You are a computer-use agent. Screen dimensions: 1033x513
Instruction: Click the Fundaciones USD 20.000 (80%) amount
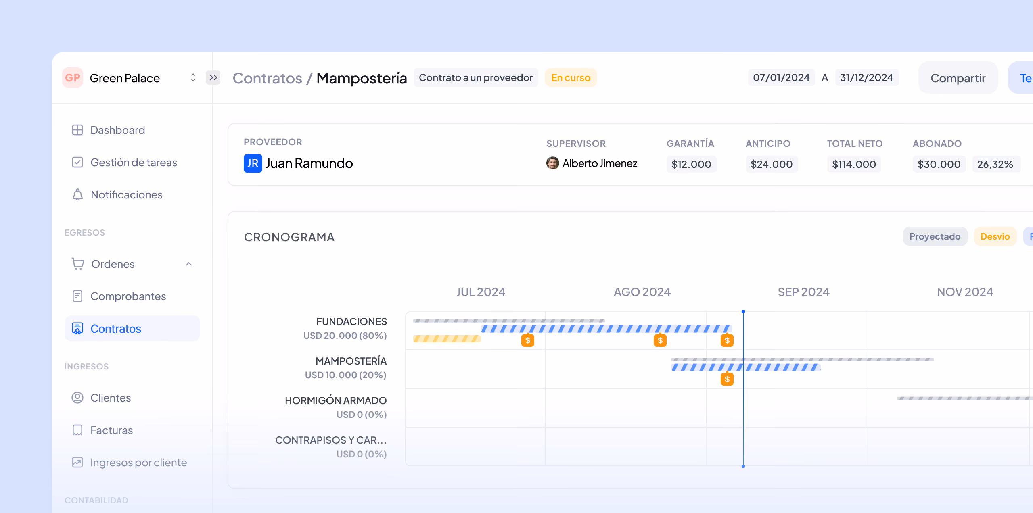(x=345, y=336)
